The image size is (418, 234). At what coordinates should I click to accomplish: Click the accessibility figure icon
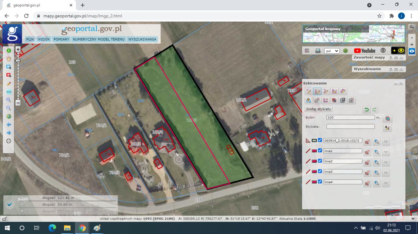pos(383,51)
